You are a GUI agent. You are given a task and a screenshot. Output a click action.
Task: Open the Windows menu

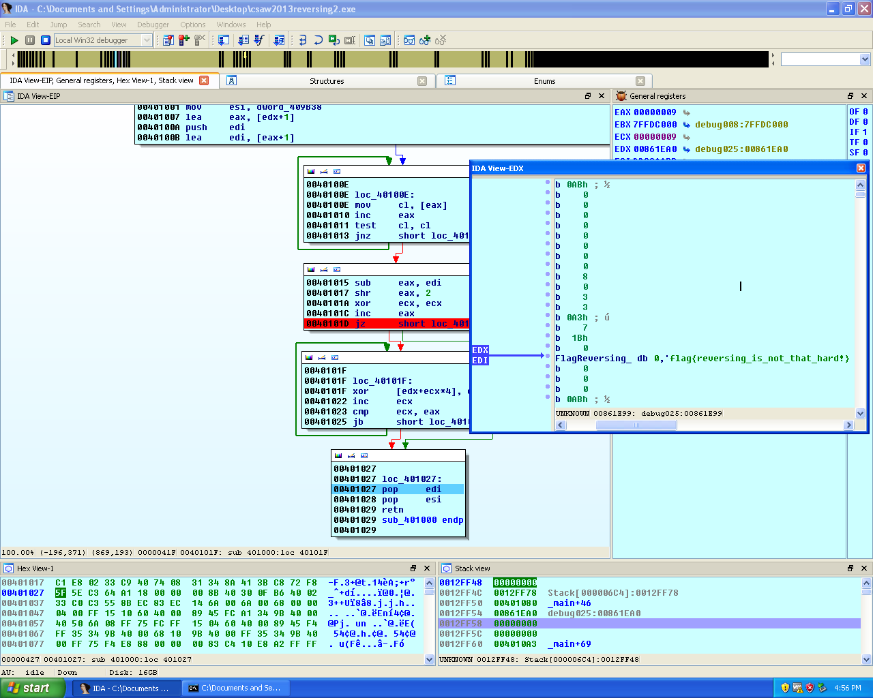(x=231, y=25)
